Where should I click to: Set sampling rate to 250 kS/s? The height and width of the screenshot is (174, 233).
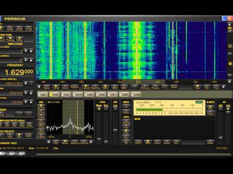[7, 125]
